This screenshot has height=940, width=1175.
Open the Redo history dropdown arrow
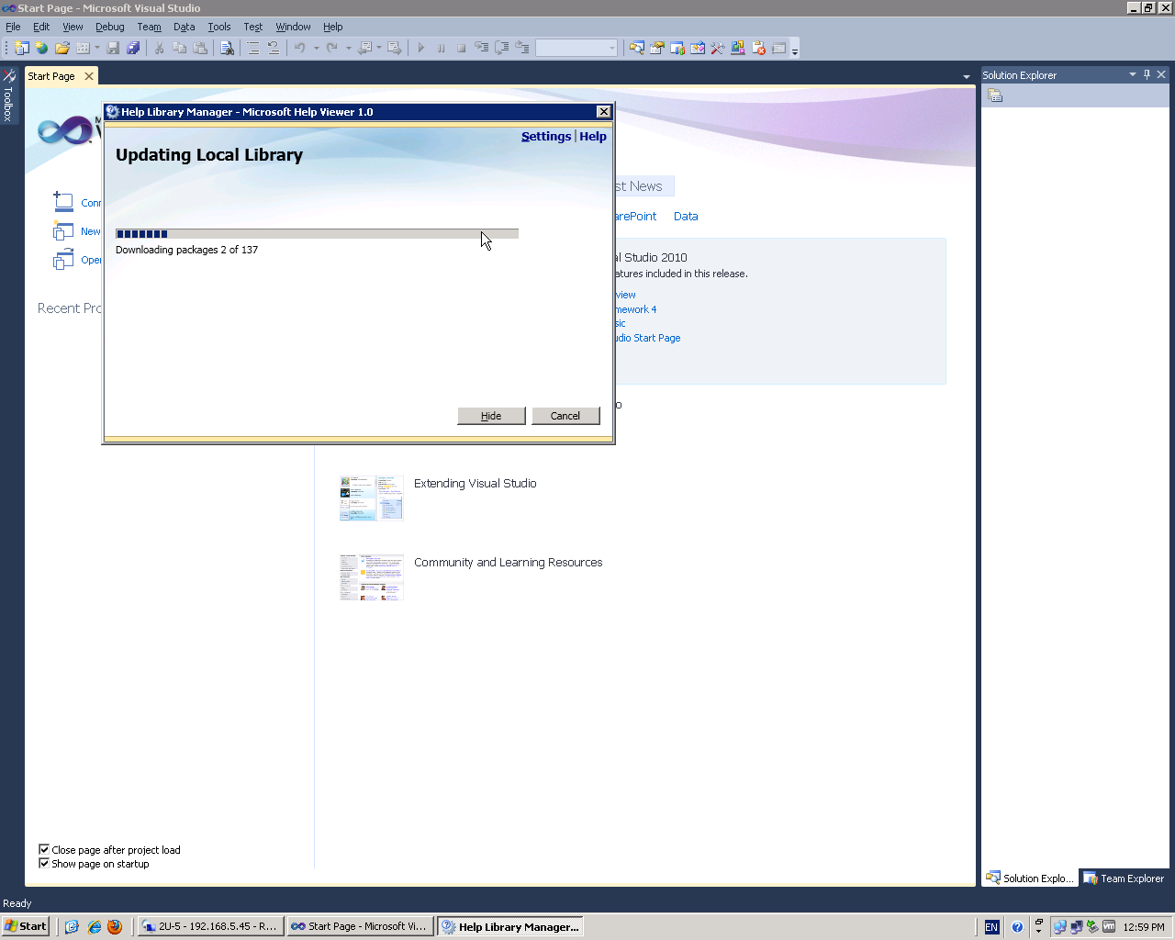(x=348, y=48)
